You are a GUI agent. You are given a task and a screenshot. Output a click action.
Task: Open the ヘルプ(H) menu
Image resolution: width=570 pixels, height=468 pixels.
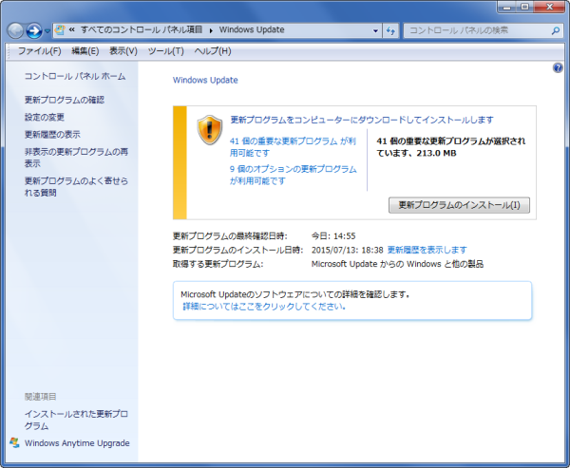coord(213,51)
